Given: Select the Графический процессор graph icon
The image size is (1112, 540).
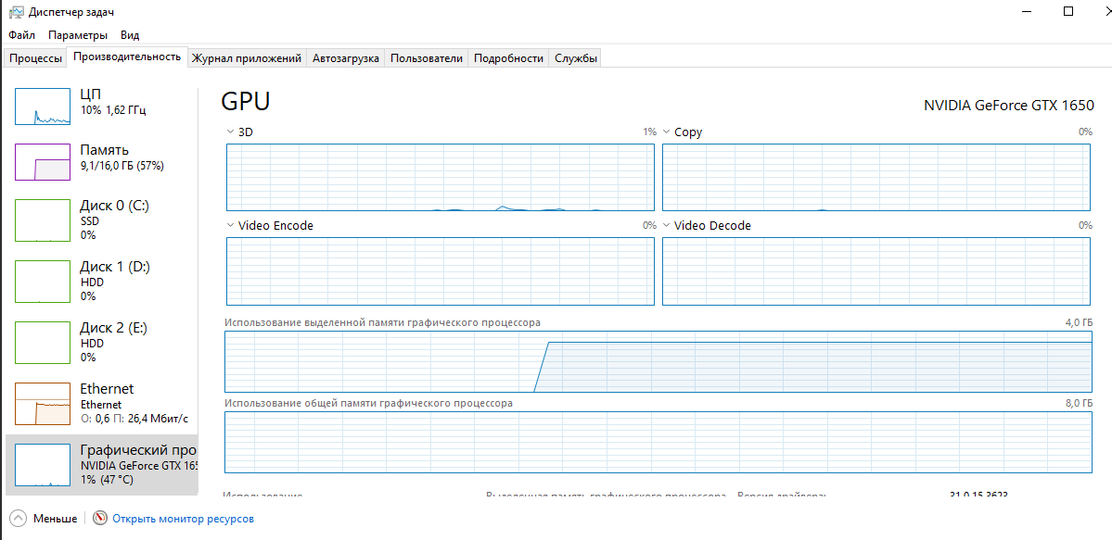Looking at the screenshot, I should click(43, 465).
